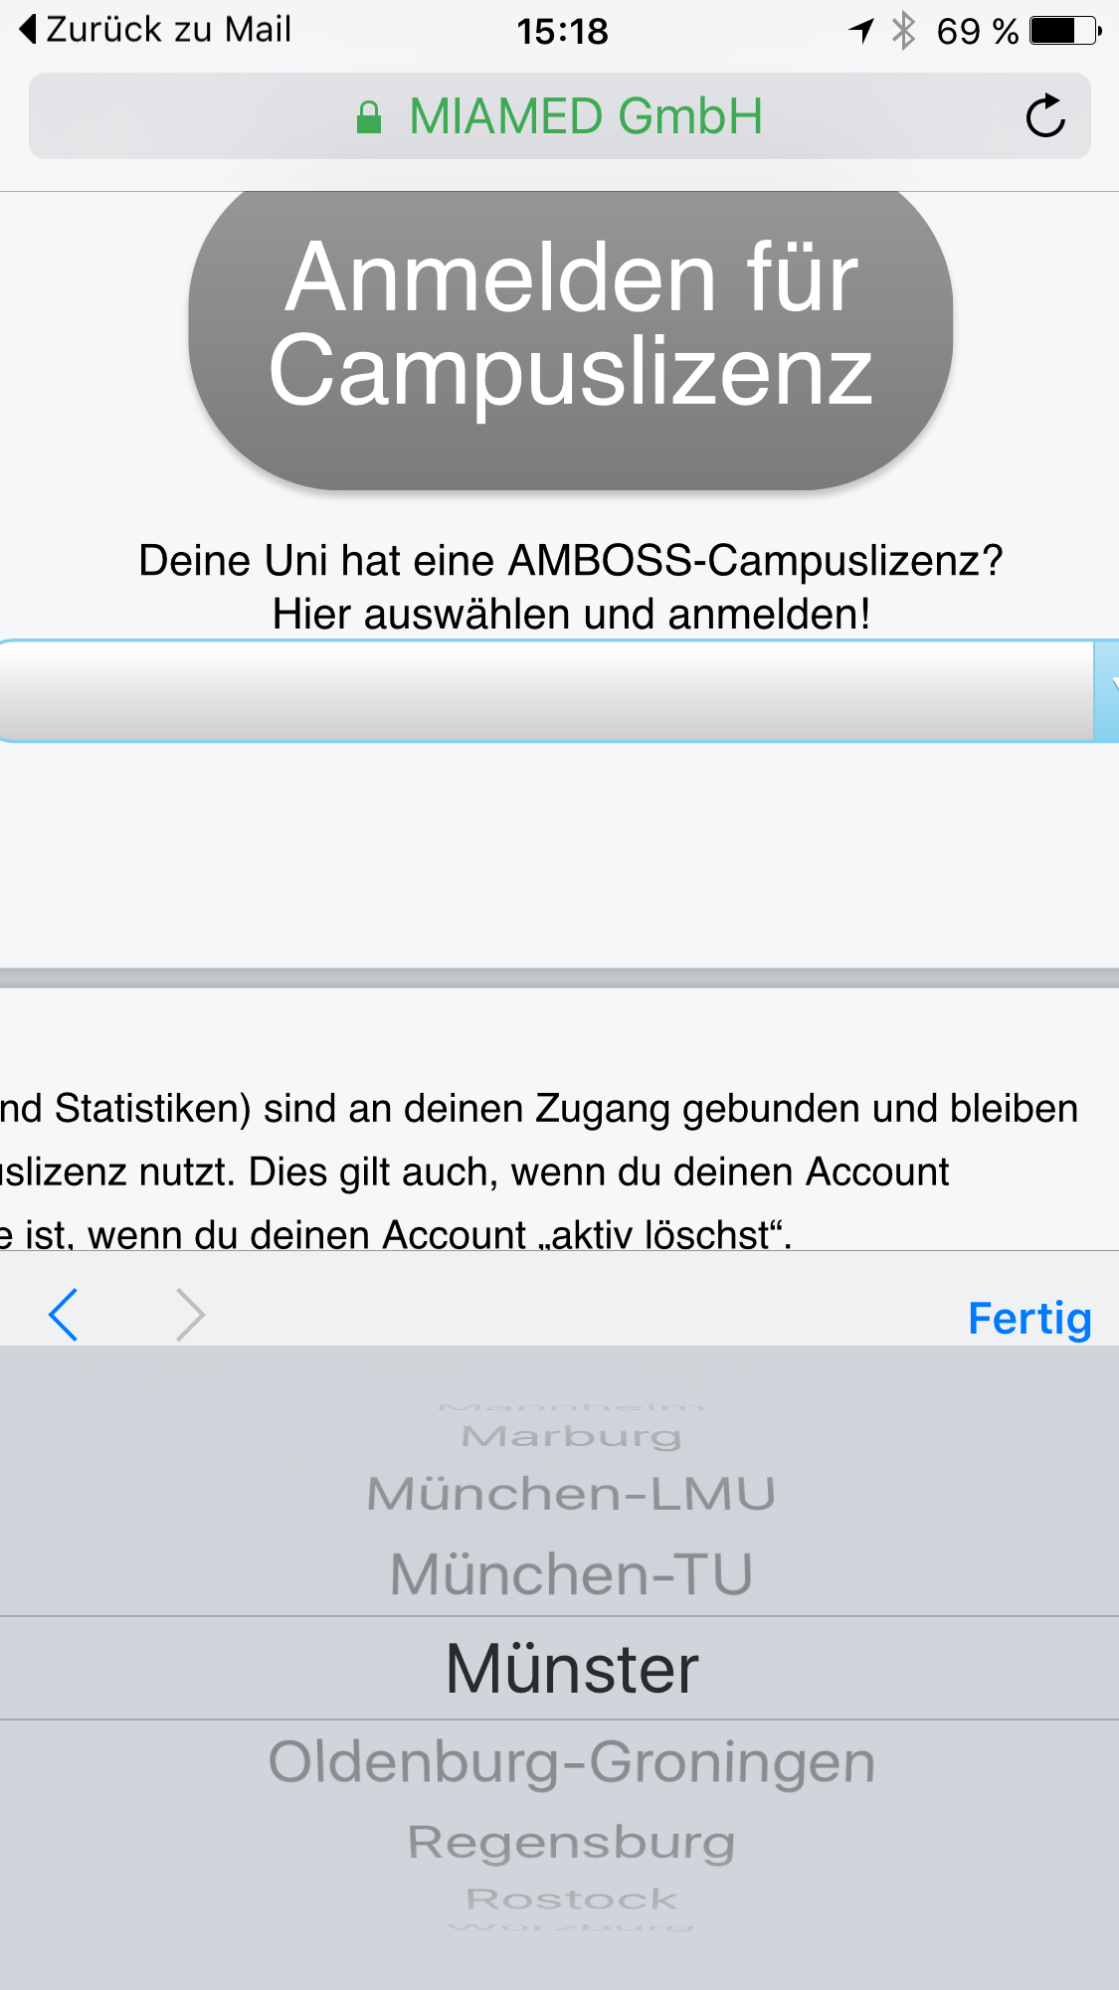Return to Mail via Zurück zu Mail
The width and height of the screenshot is (1119, 1990).
[x=167, y=30]
